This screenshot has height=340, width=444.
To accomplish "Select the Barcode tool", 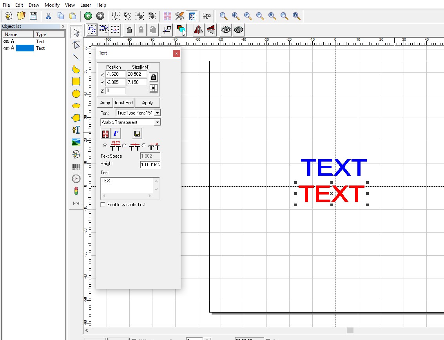I will pyautogui.click(x=76, y=167).
